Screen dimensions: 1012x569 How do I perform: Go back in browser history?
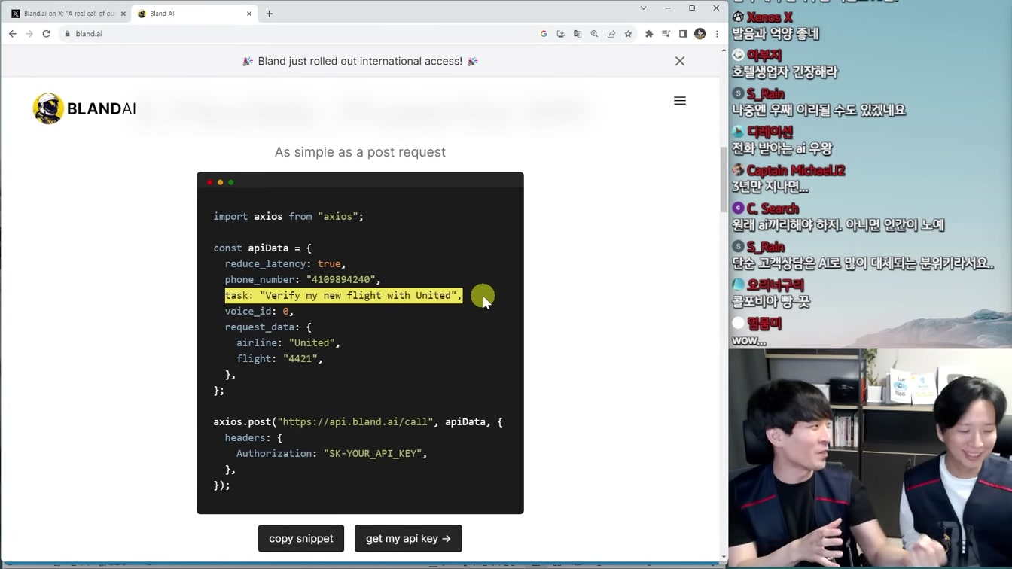point(12,34)
